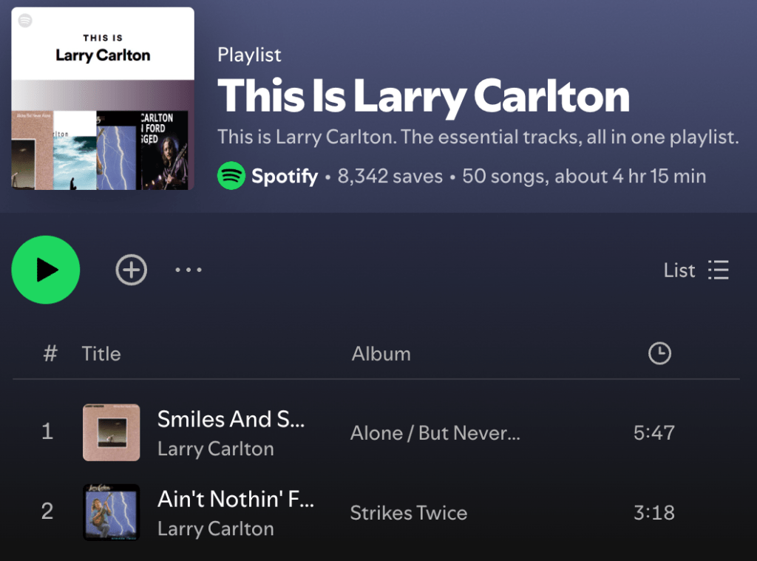
Task: Open the three-dot more options menu
Action: tap(189, 269)
